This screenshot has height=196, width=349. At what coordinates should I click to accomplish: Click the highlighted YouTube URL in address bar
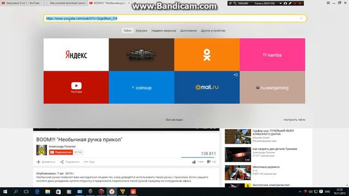(x=82, y=19)
